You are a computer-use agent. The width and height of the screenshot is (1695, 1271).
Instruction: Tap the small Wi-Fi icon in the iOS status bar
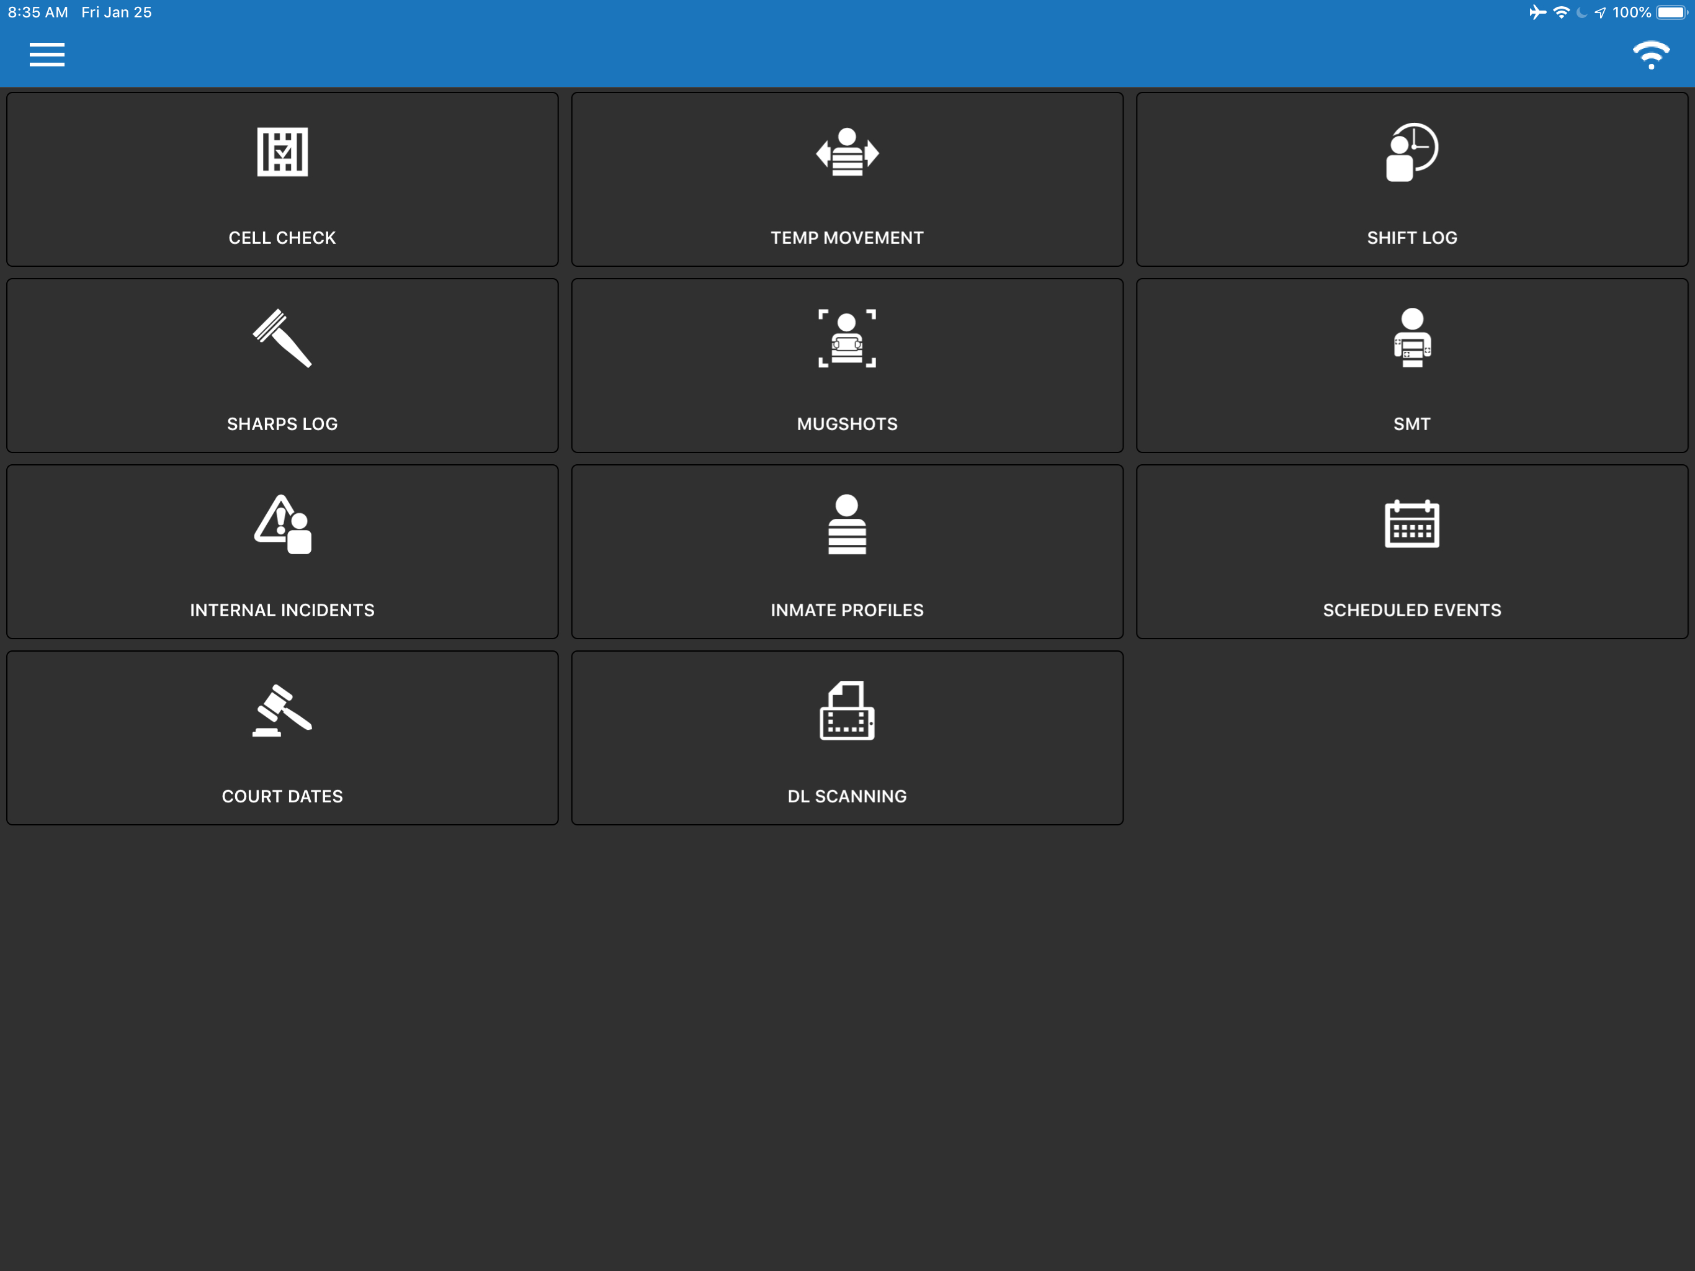1561,12
